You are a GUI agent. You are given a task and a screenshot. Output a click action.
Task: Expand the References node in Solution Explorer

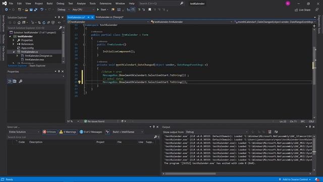click(14, 44)
